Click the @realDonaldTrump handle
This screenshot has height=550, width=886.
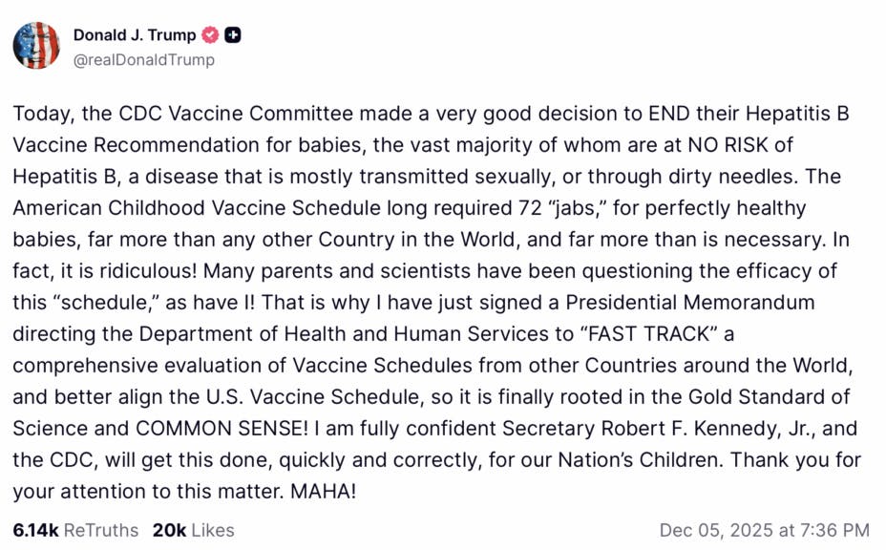(143, 60)
